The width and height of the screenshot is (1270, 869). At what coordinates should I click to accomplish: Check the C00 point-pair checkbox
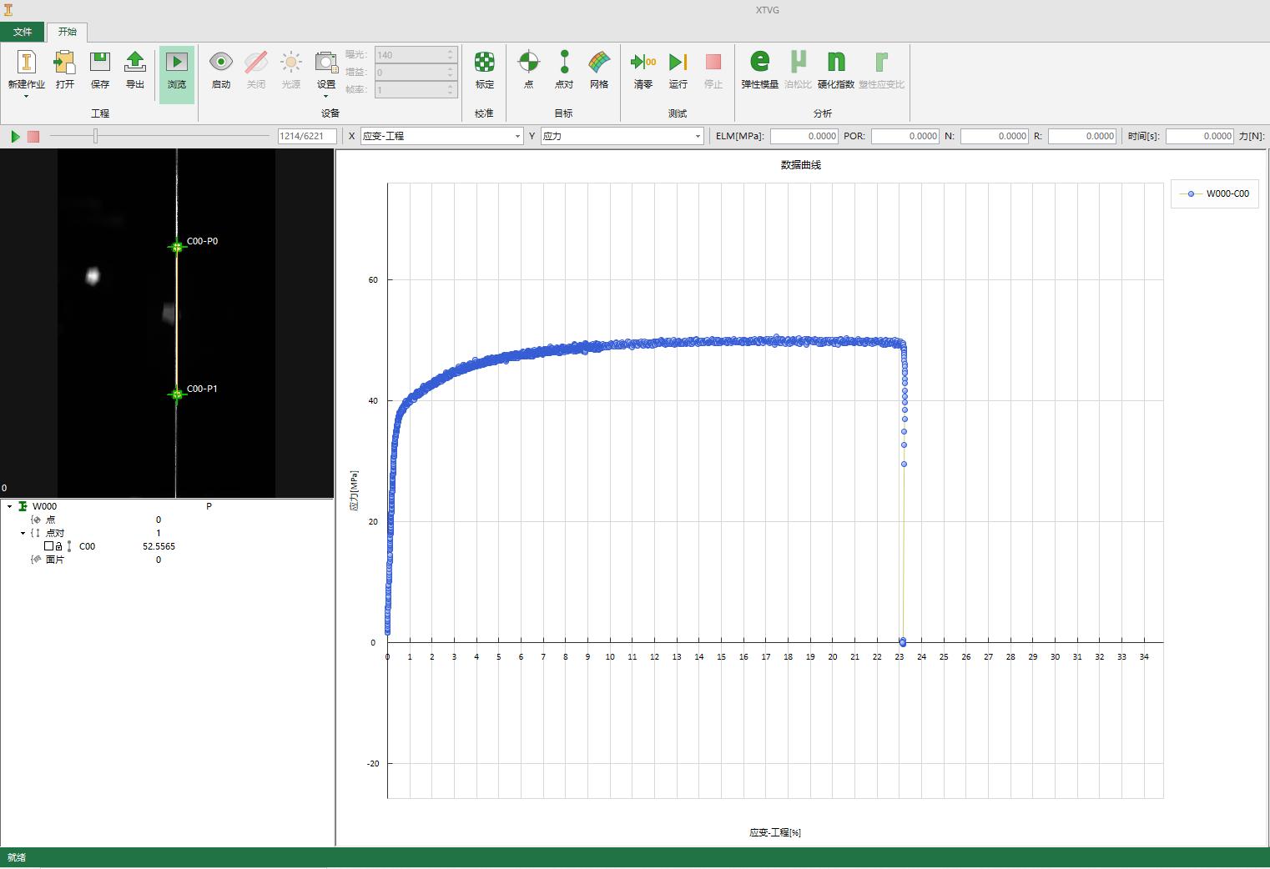click(x=48, y=546)
